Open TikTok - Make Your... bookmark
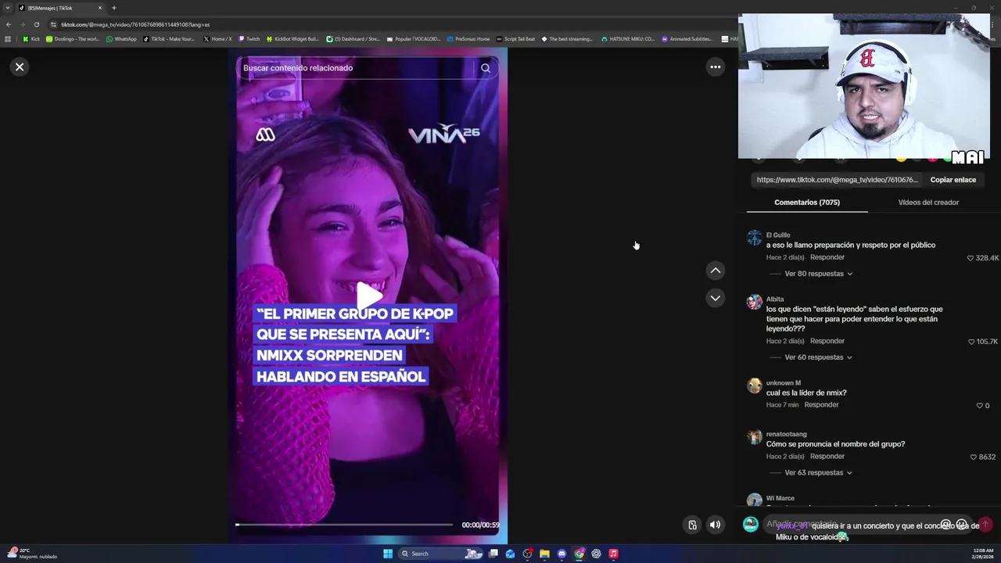Screen dimensions: 1001x563 click(x=169, y=39)
